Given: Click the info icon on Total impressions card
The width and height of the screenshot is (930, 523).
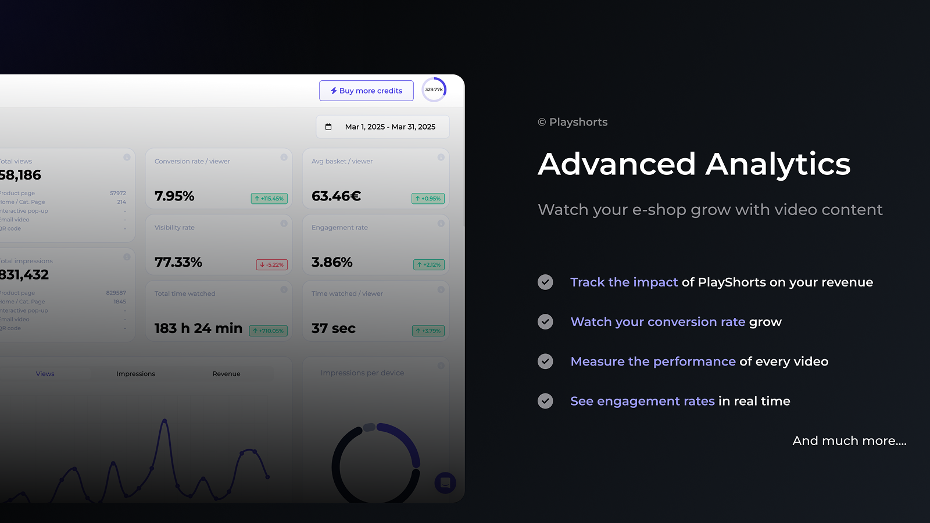Looking at the screenshot, I should coord(127,257).
